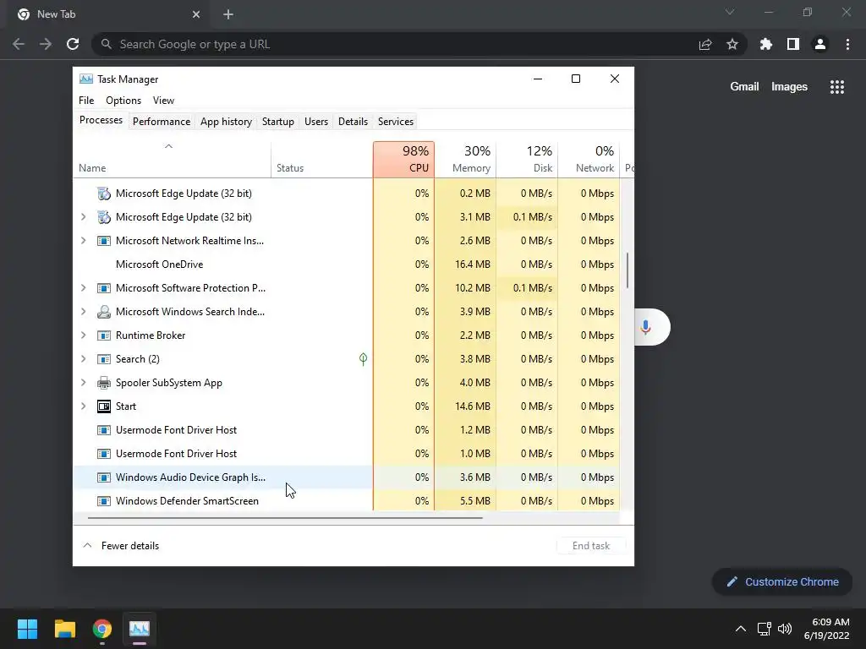Open the Chrome profile avatar menu
866x649 pixels.
point(820,44)
